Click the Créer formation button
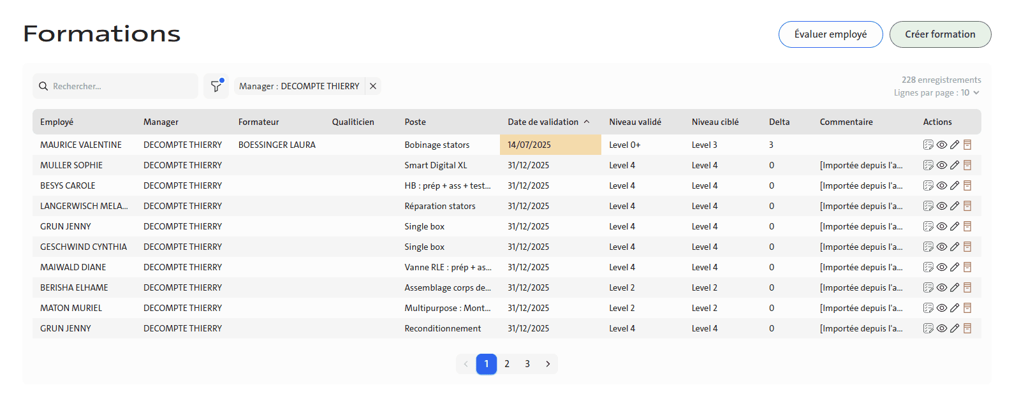This screenshot has height=399, width=1012. coord(940,34)
